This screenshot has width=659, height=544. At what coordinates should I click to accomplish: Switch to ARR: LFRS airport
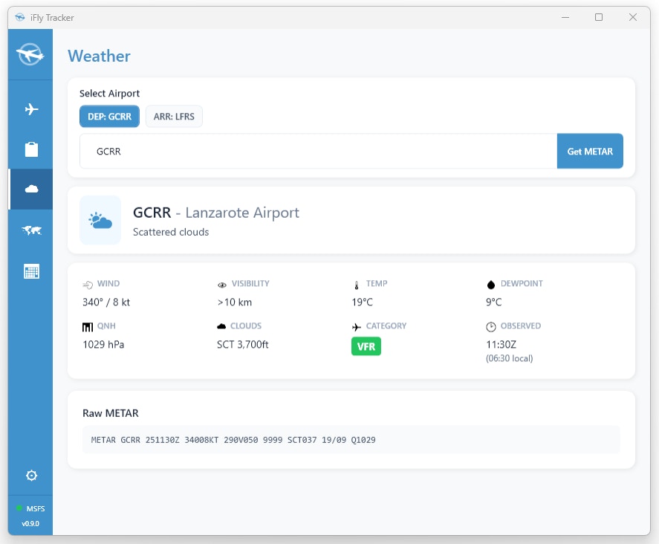(174, 117)
